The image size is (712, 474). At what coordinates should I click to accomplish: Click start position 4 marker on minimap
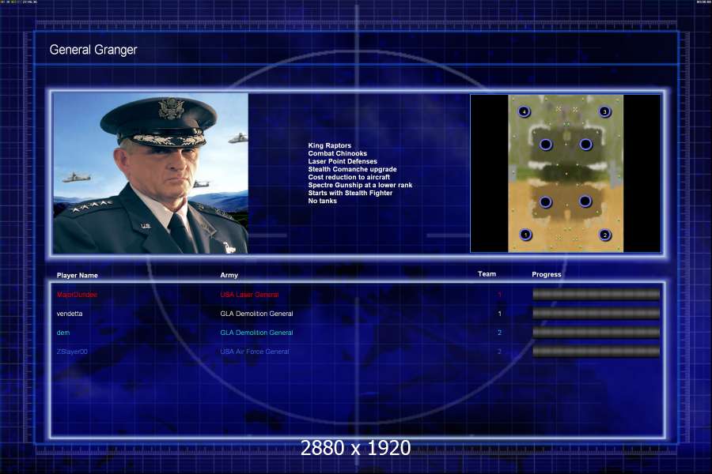click(x=524, y=111)
